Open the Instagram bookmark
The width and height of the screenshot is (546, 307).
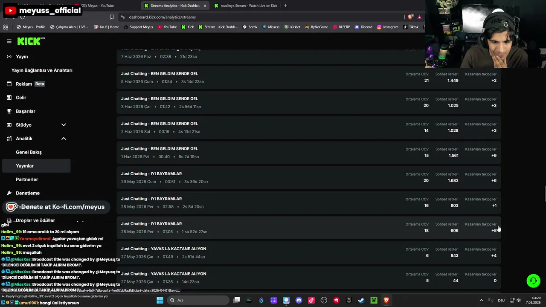tap(387, 27)
